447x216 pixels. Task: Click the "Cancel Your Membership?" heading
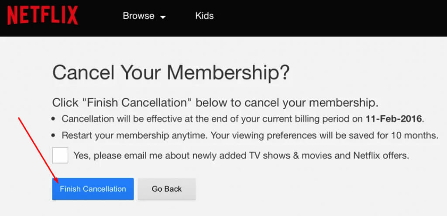click(171, 72)
